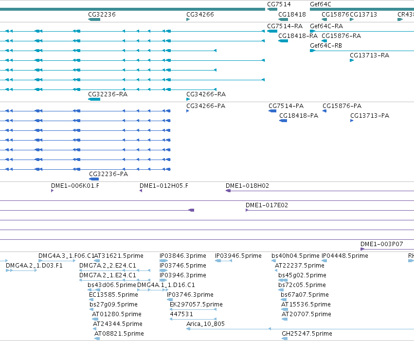Viewport: 414px width, 341px height.
Task: Open the AT08821.5prime EST
Action: coord(97,339)
